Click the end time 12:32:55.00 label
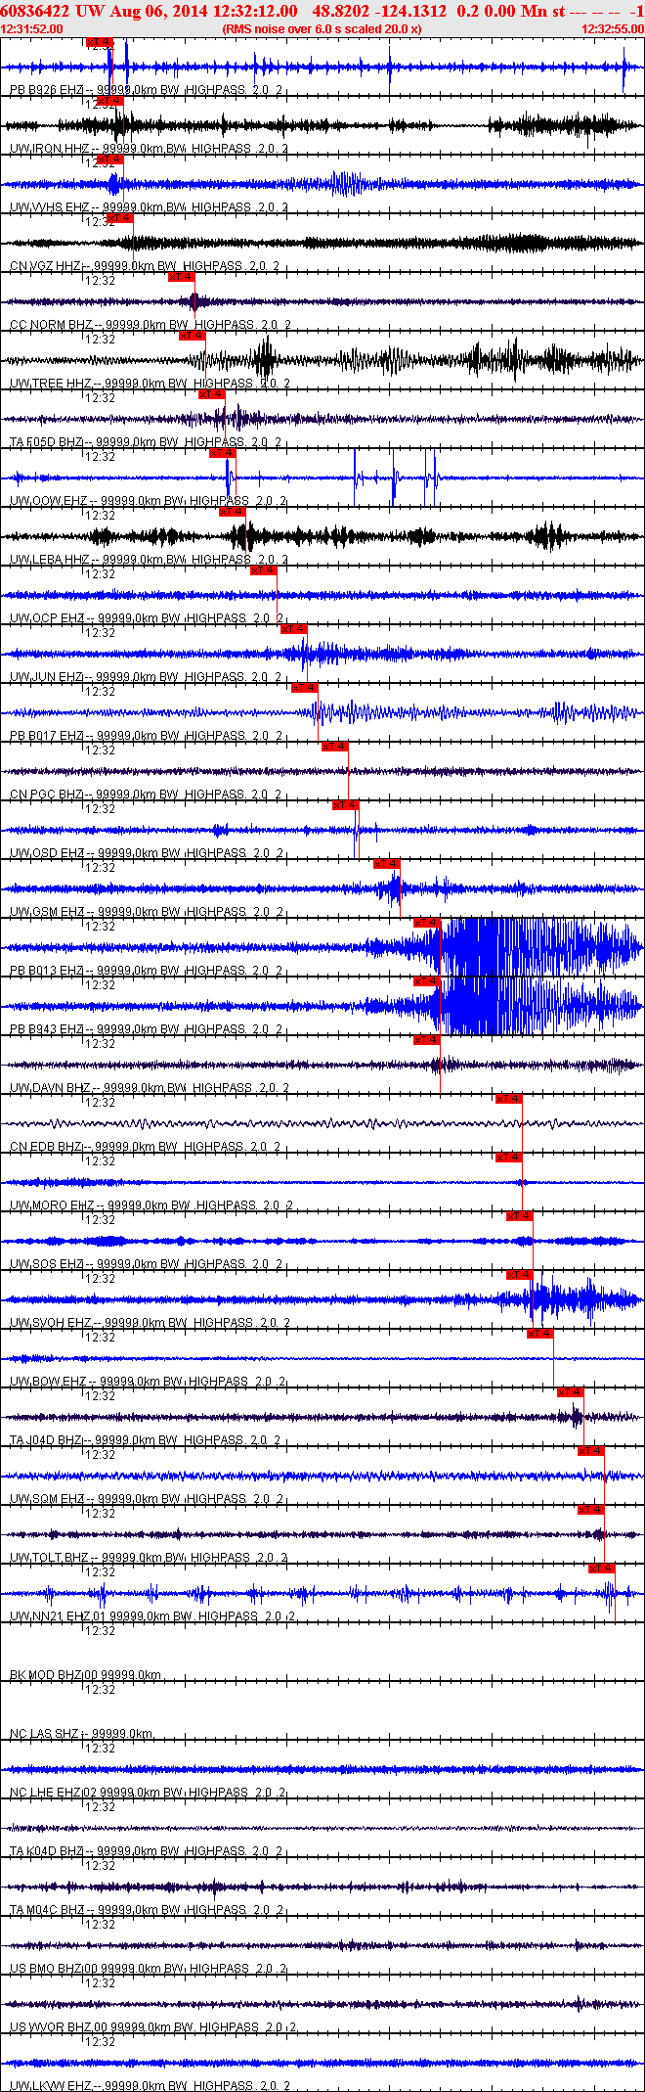The width and height of the screenshot is (645, 2092). pos(613,29)
